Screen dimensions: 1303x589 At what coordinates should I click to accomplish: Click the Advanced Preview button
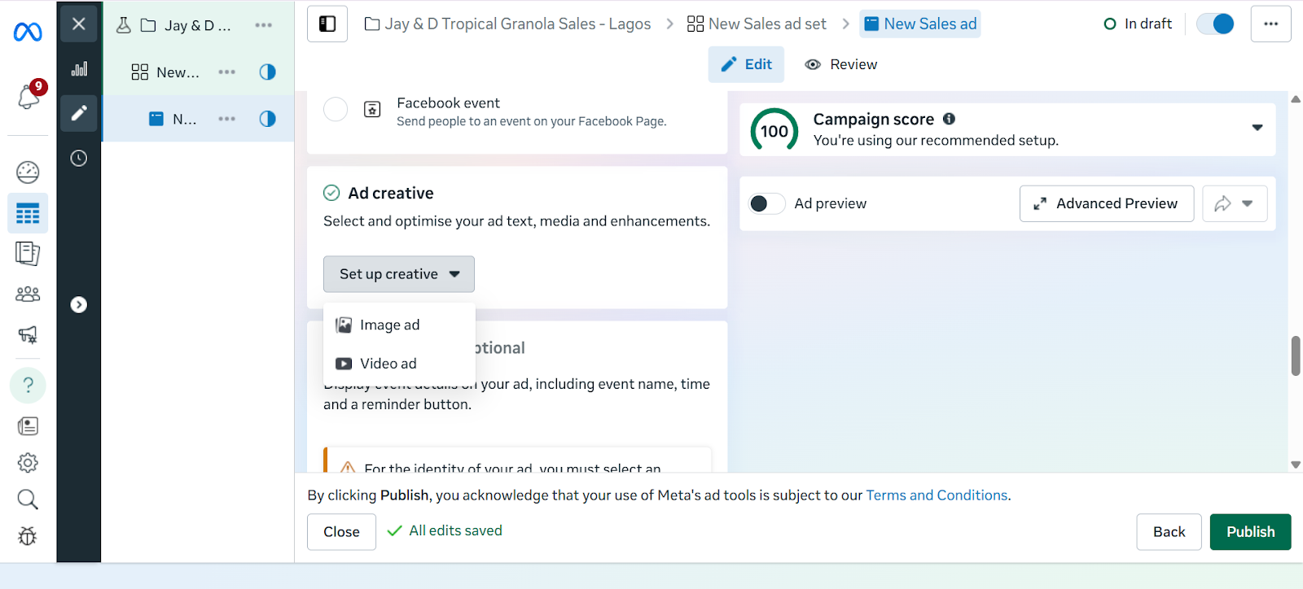(1107, 203)
